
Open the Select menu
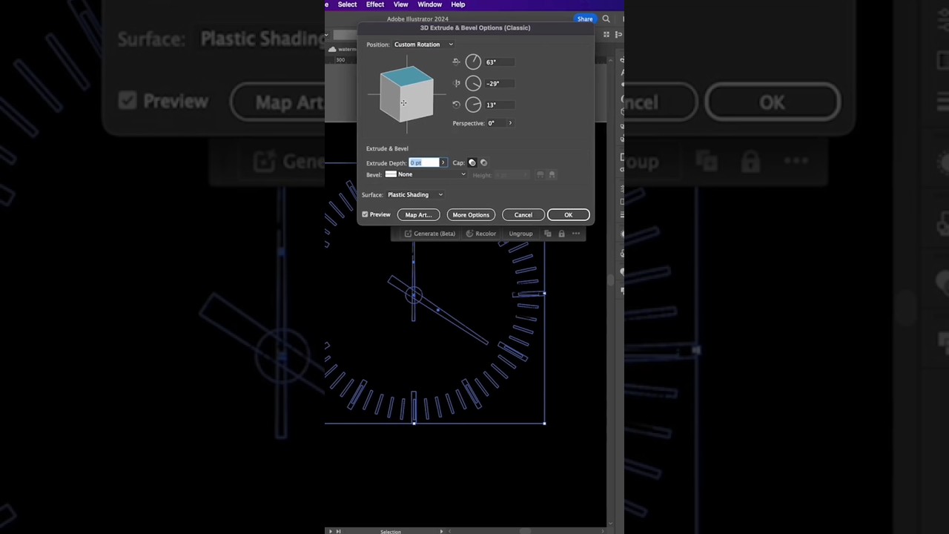(x=347, y=4)
